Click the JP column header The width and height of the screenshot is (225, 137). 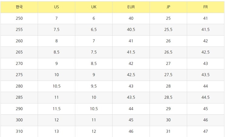pos(168,7)
